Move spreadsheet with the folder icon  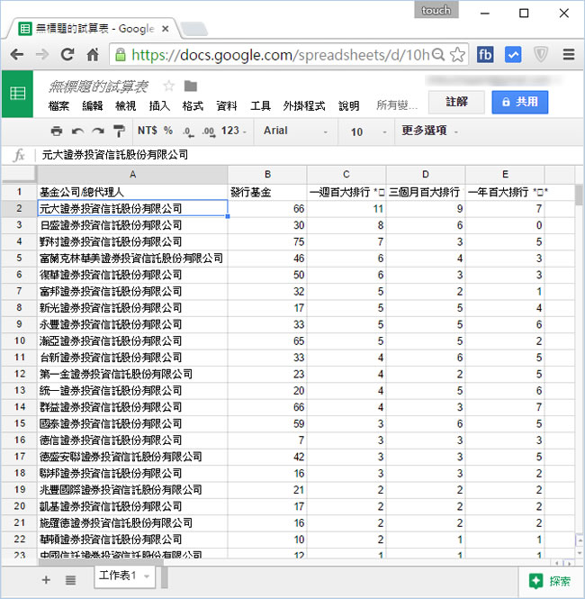coord(191,86)
